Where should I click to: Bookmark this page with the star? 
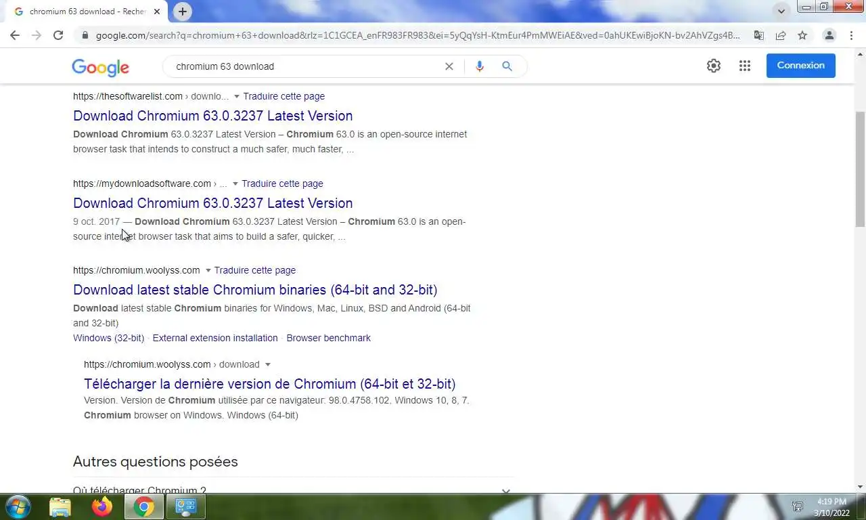(802, 35)
